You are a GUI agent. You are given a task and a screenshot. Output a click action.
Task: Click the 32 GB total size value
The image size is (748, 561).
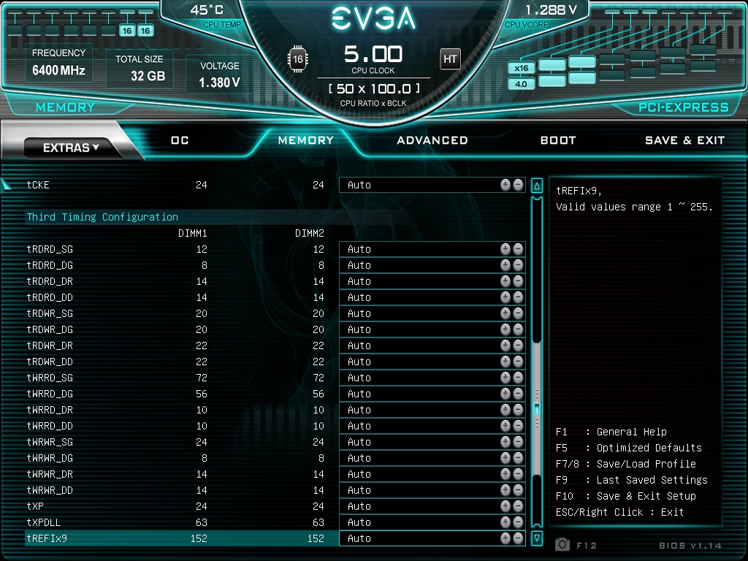[148, 76]
